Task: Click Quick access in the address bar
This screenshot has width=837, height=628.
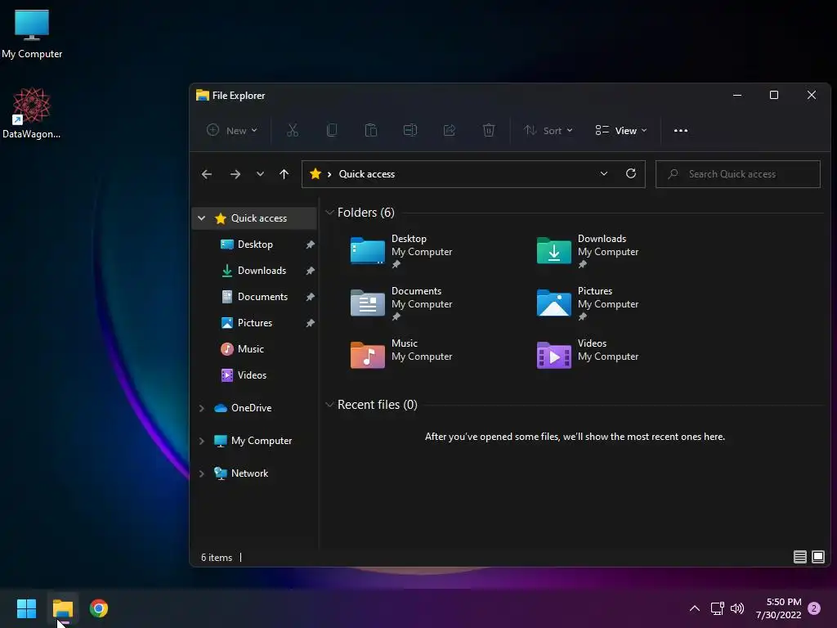Action: pyautogui.click(x=367, y=174)
